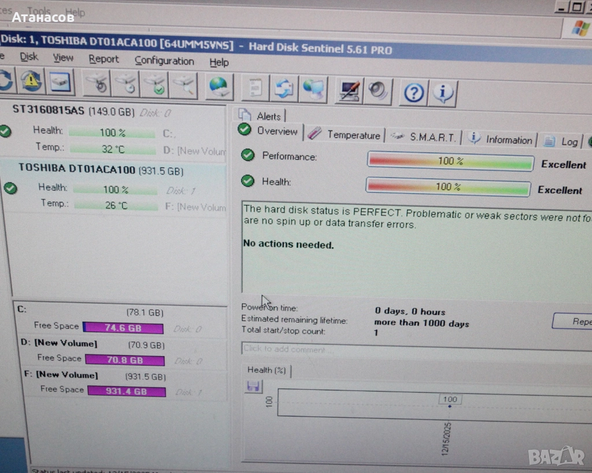Click the monitor with pen toolbar icon

349,91
